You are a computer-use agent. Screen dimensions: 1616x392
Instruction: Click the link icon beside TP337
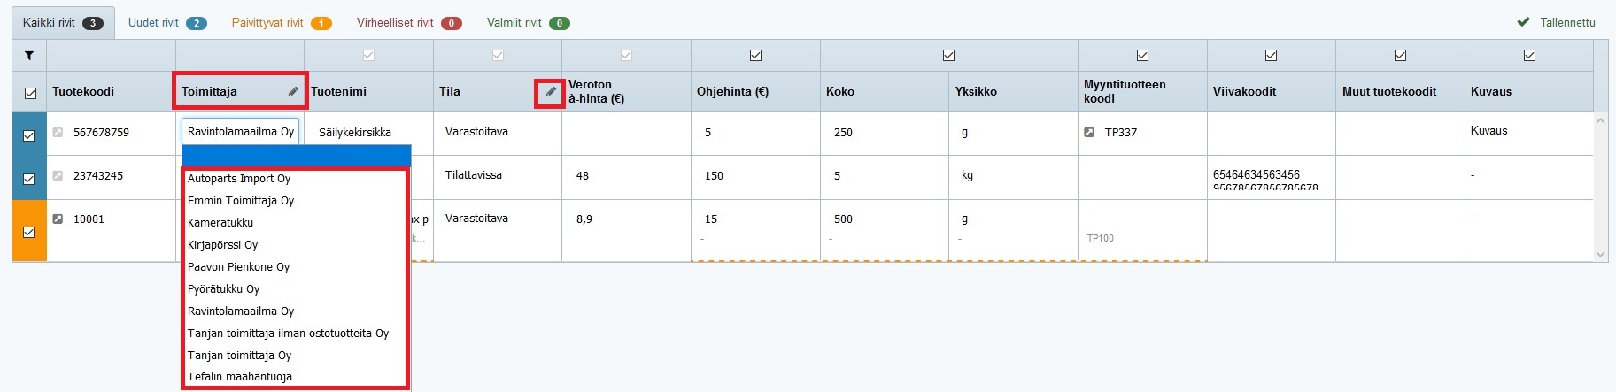click(1090, 133)
